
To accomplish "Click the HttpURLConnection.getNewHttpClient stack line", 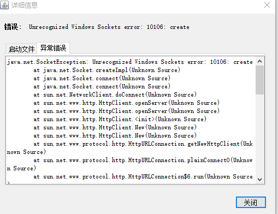I will (x=143, y=144).
